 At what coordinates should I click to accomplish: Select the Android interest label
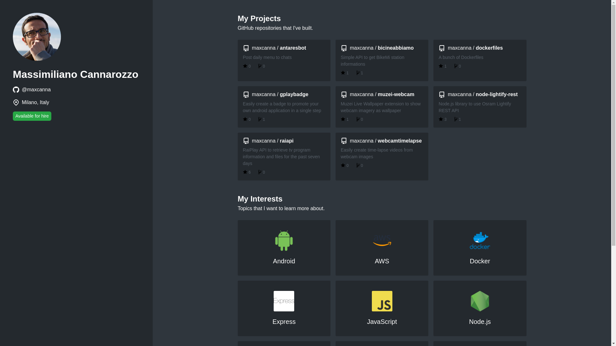(284, 261)
